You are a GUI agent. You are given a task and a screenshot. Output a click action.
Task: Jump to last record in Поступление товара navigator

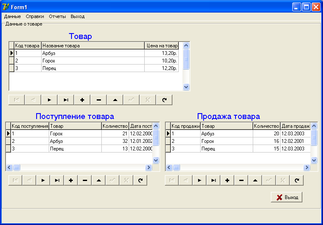57,181
